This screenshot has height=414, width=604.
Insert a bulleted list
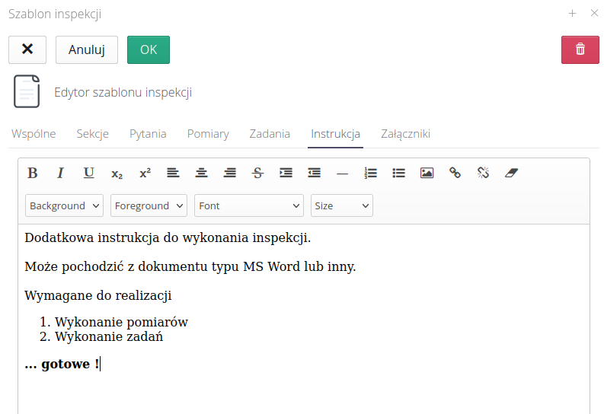pos(398,173)
